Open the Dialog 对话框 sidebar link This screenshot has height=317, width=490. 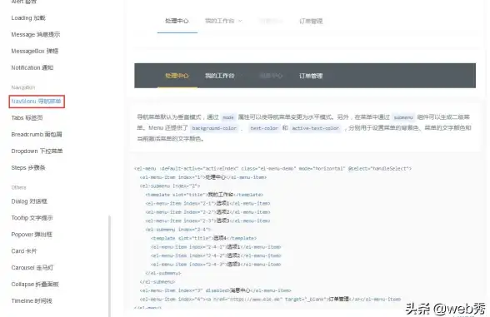29,201
